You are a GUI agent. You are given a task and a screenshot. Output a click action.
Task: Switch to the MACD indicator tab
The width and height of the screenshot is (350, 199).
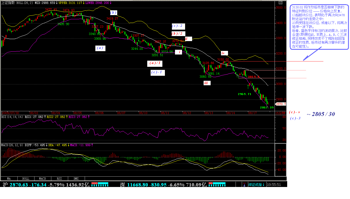coord(43,178)
